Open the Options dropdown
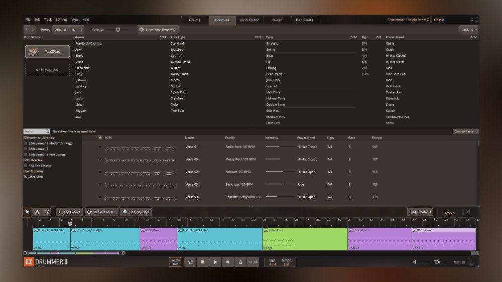Image resolution: width=502 pixels, height=282 pixels. [469, 30]
